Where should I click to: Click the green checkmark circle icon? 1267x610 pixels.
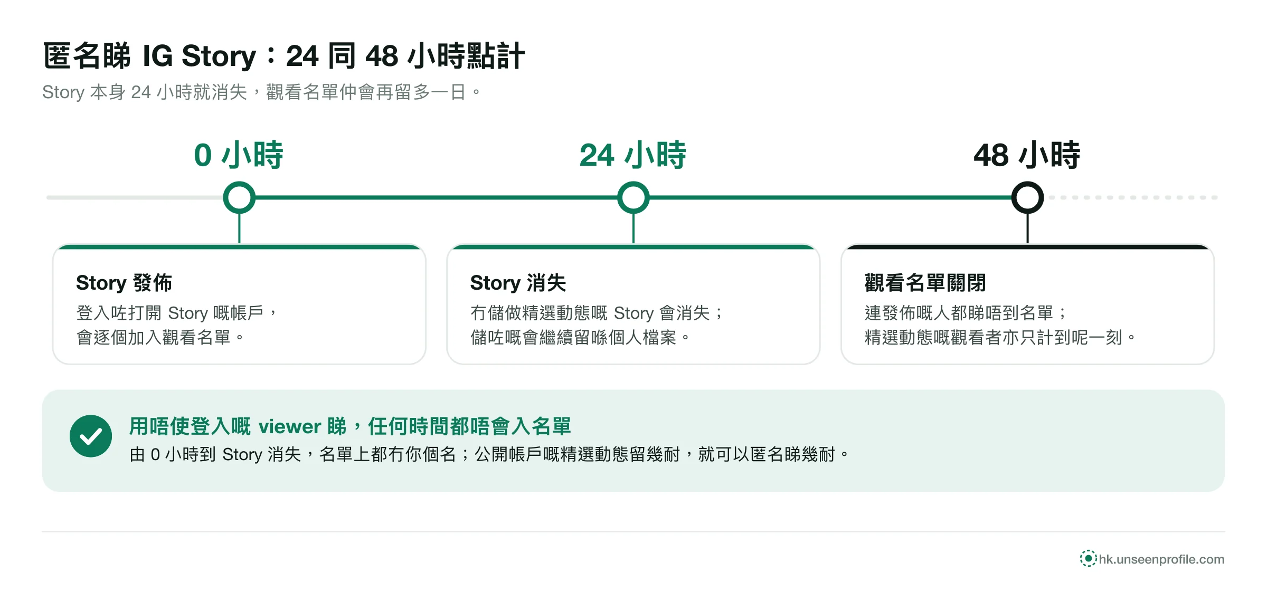(x=91, y=436)
